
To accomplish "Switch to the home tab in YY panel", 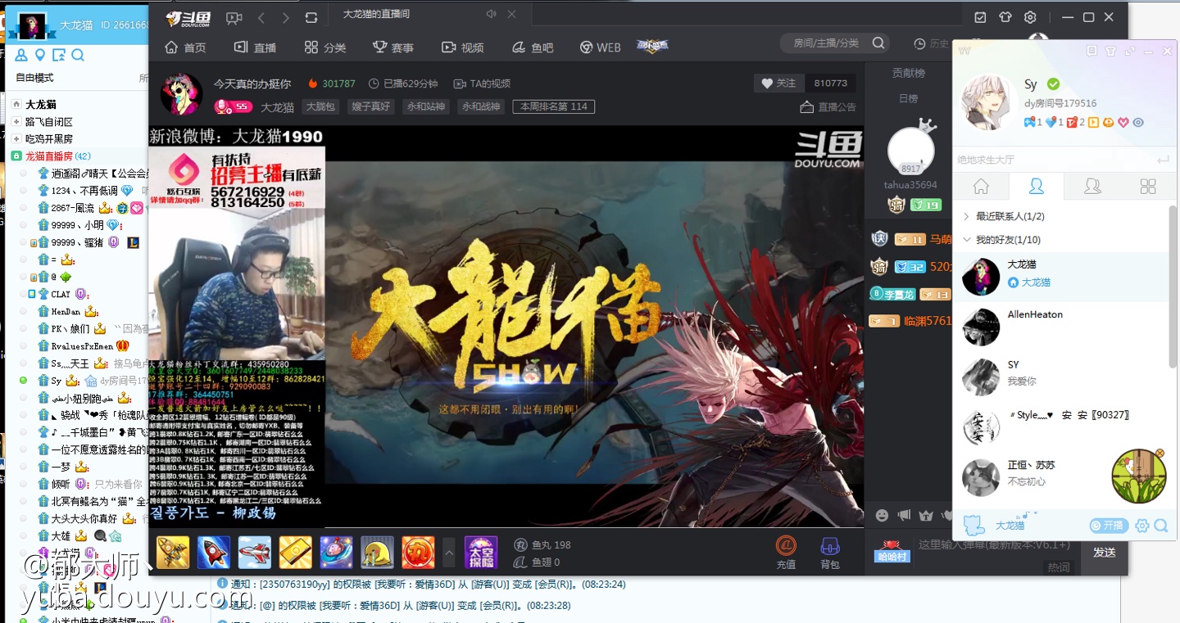I will (981, 187).
